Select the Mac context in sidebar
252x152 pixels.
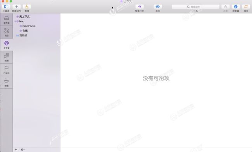click(x=37, y=21)
